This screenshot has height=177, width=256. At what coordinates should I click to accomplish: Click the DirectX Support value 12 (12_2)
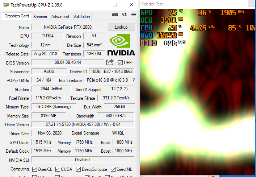[x=119, y=89]
